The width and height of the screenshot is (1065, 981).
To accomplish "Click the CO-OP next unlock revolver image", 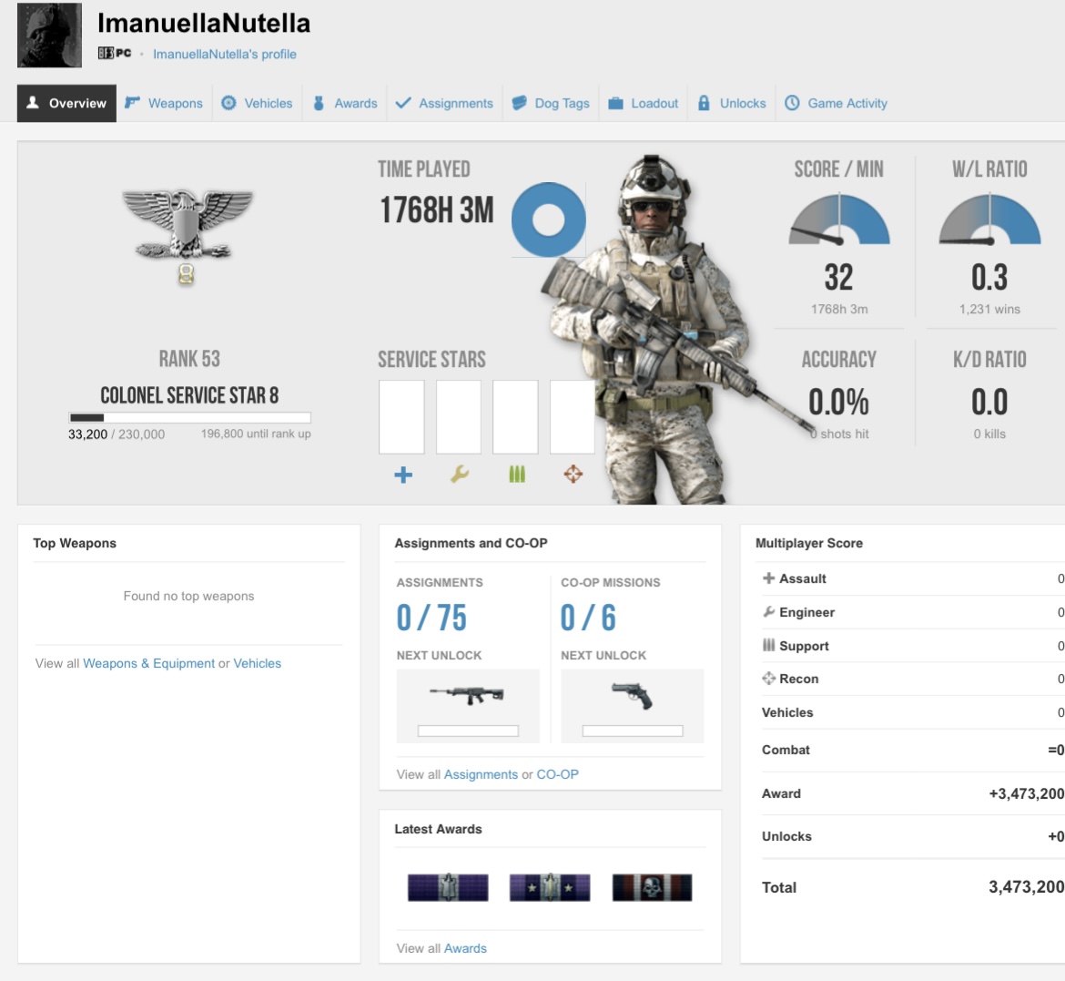I will [632, 696].
